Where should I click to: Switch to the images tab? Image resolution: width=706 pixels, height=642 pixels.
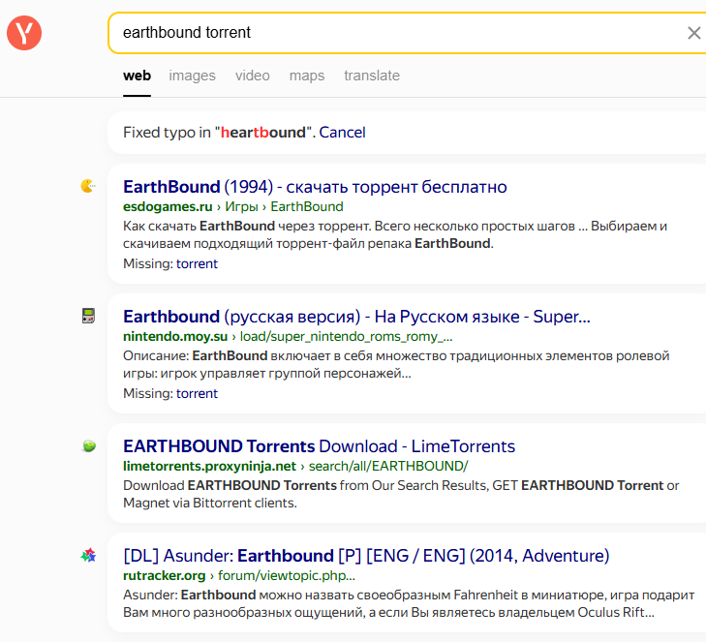click(x=193, y=76)
